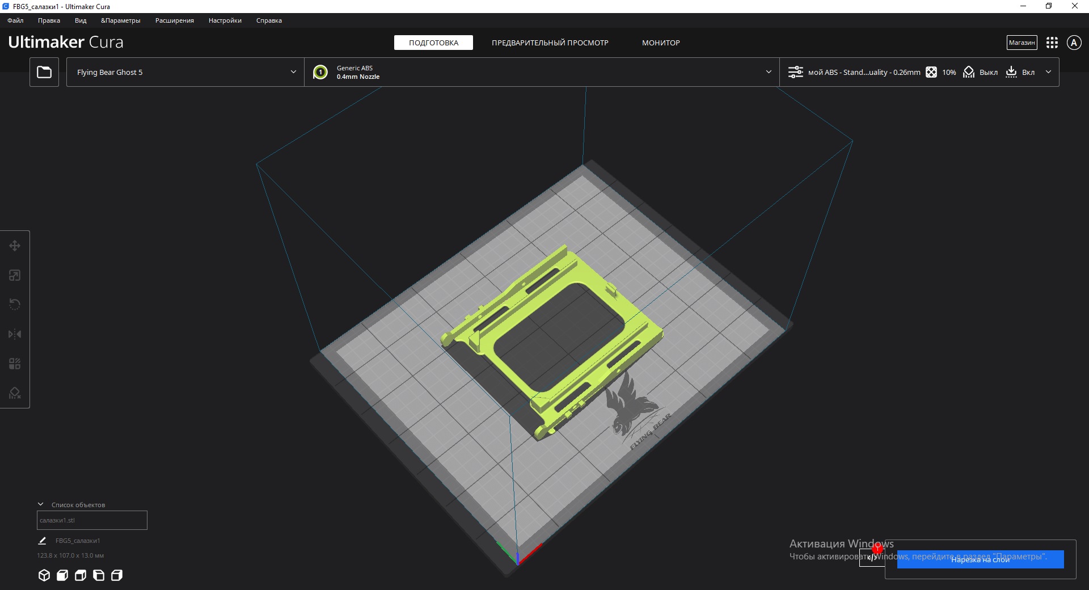Image resolution: width=1089 pixels, height=590 pixels.
Task: Open the Справка menu
Action: [269, 20]
